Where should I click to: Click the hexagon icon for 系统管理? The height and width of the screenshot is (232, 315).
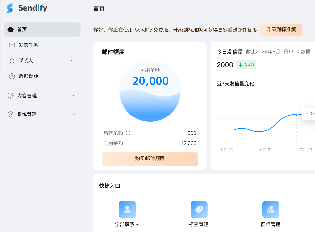coord(11,114)
